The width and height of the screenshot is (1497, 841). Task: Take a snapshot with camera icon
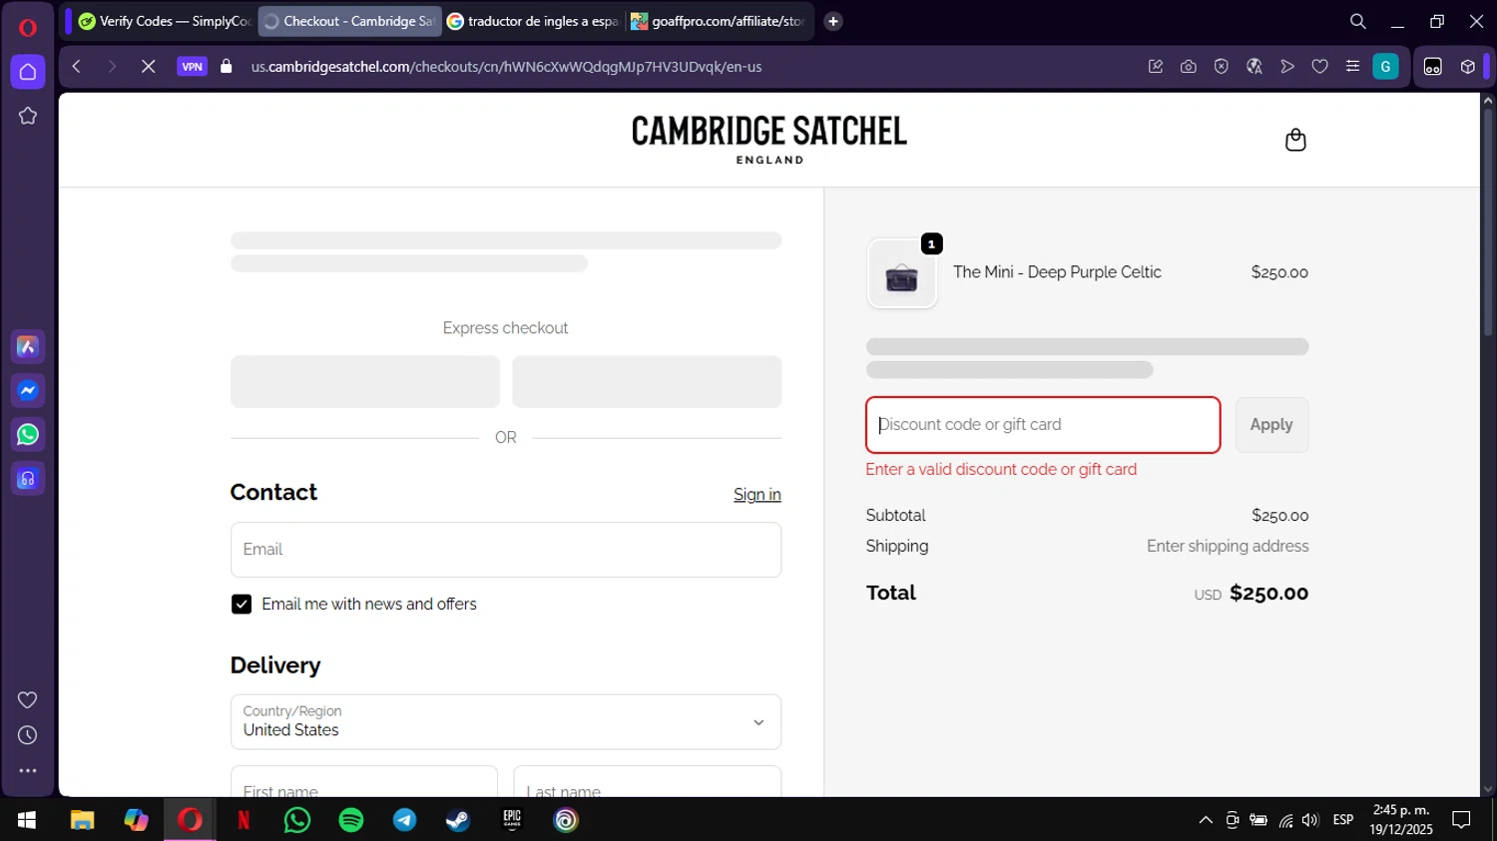[x=1188, y=67]
